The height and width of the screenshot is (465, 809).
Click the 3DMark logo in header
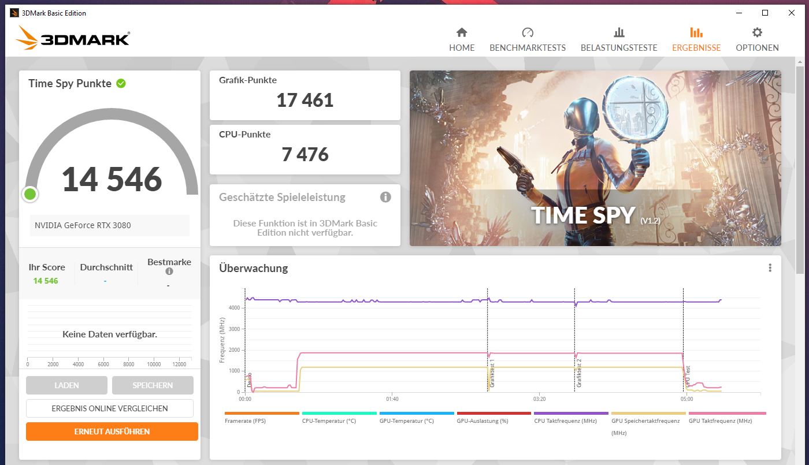click(x=72, y=39)
